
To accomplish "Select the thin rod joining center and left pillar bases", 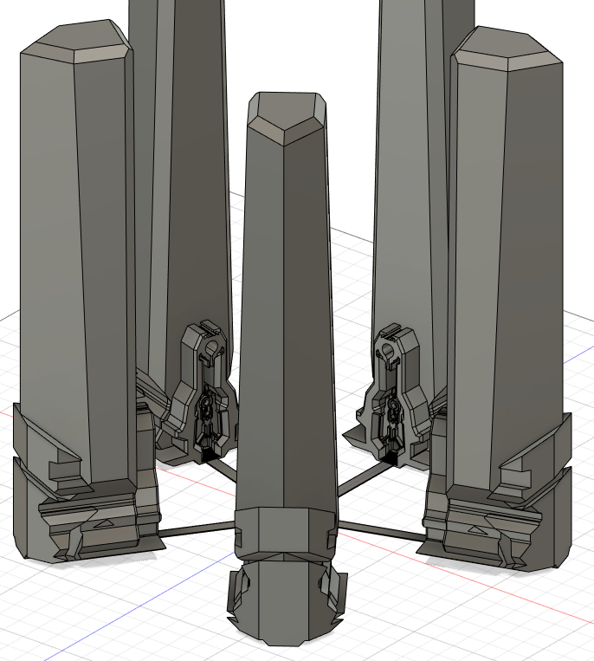I will pyautogui.click(x=196, y=529).
